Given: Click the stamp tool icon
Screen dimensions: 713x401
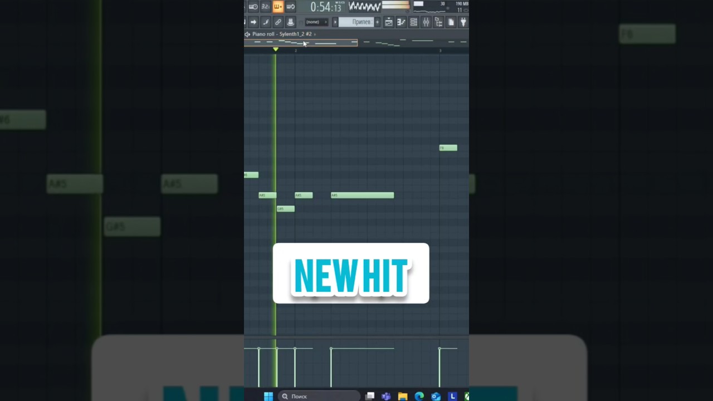Looking at the screenshot, I should 290,22.
